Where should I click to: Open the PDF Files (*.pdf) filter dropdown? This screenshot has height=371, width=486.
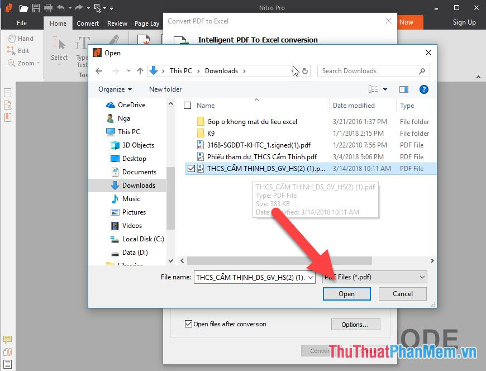[375, 277]
